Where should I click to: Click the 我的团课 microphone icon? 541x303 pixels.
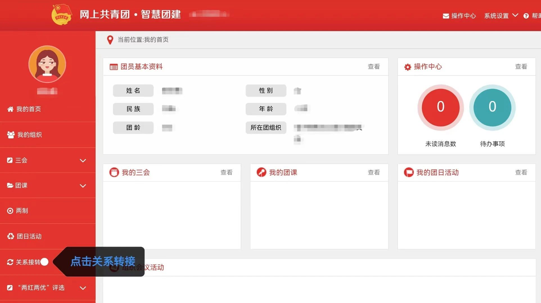[261, 172]
